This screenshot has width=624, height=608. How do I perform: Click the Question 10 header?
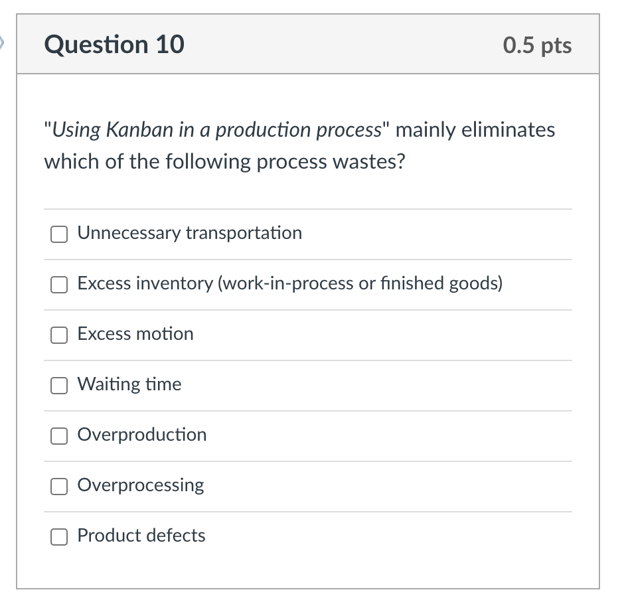(x=114, y=45)
